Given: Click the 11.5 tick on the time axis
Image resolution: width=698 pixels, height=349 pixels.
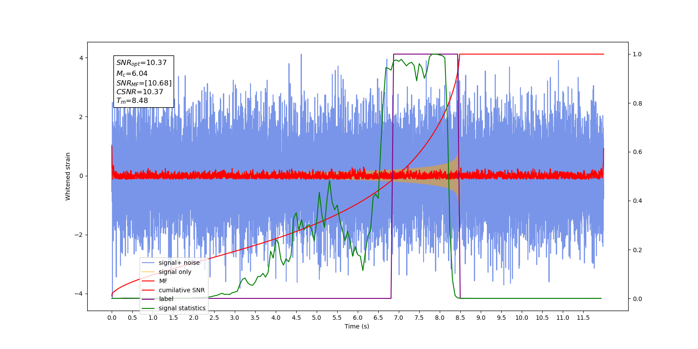Looking at the screenshot, I should pos(583,318).
